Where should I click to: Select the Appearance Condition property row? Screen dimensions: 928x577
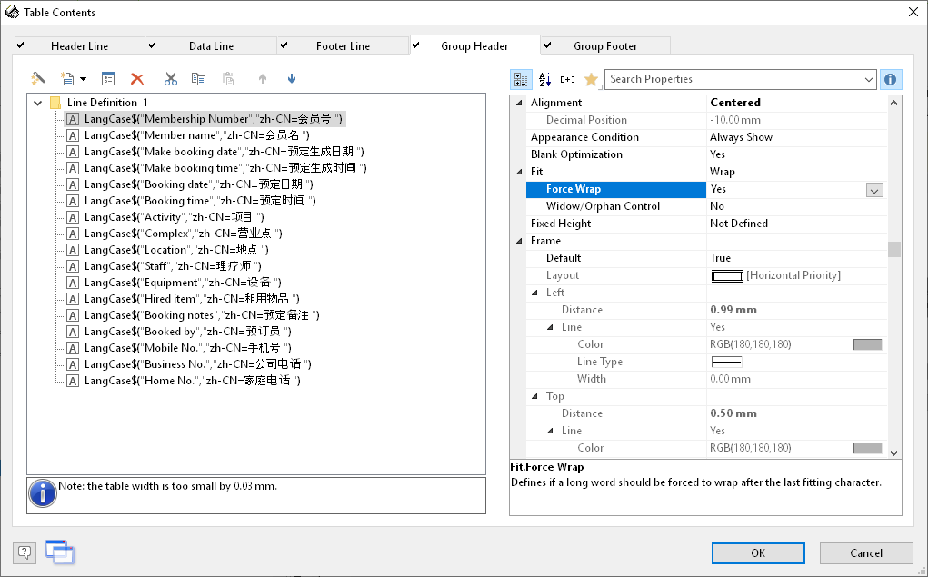coord(706,137)
